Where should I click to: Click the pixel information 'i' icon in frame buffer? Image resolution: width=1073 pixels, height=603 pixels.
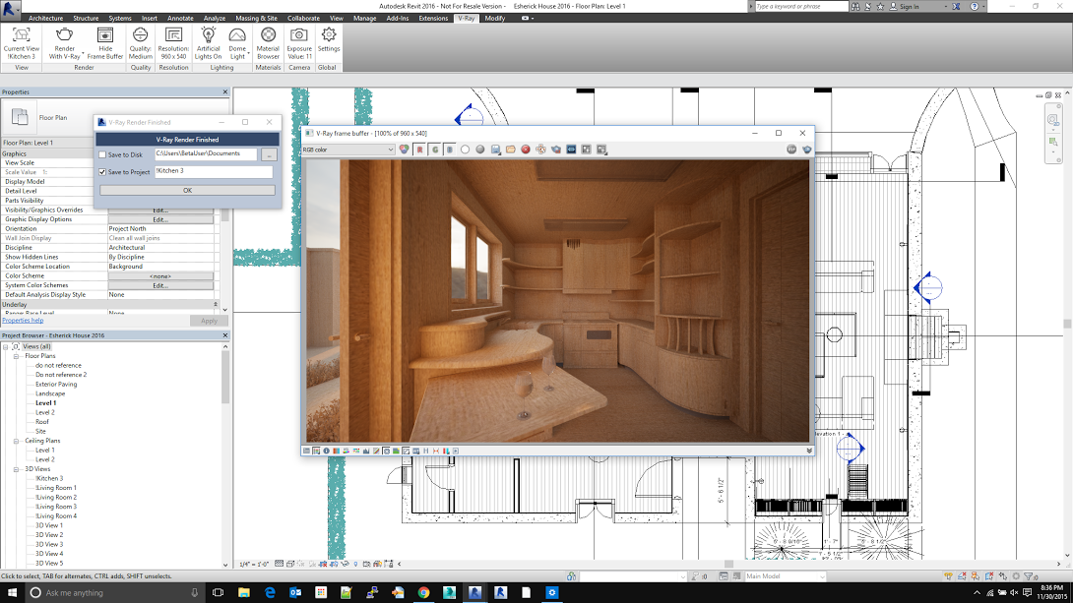(x=327, y=451)
